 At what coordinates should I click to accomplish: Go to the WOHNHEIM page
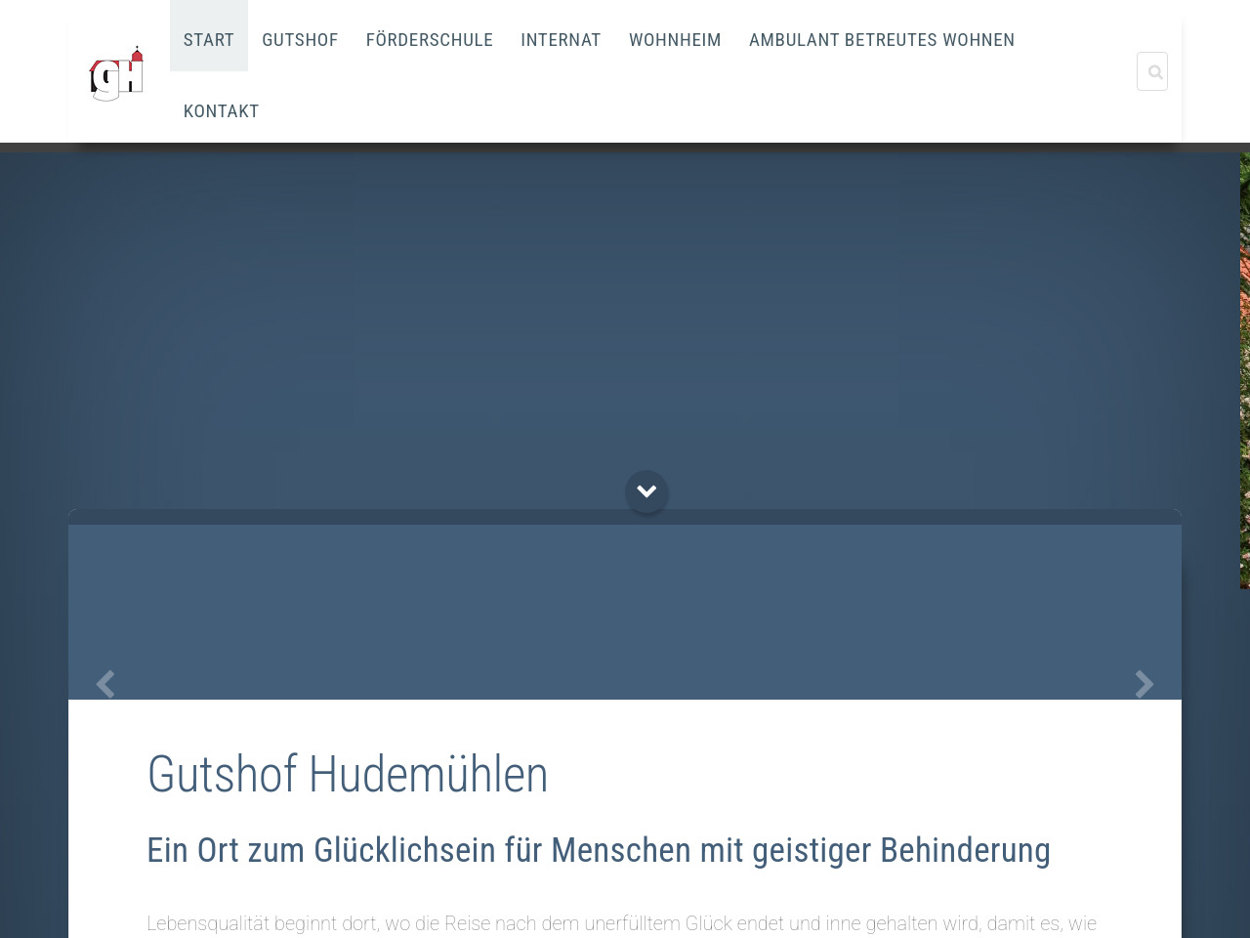click(x=675, y=40)
